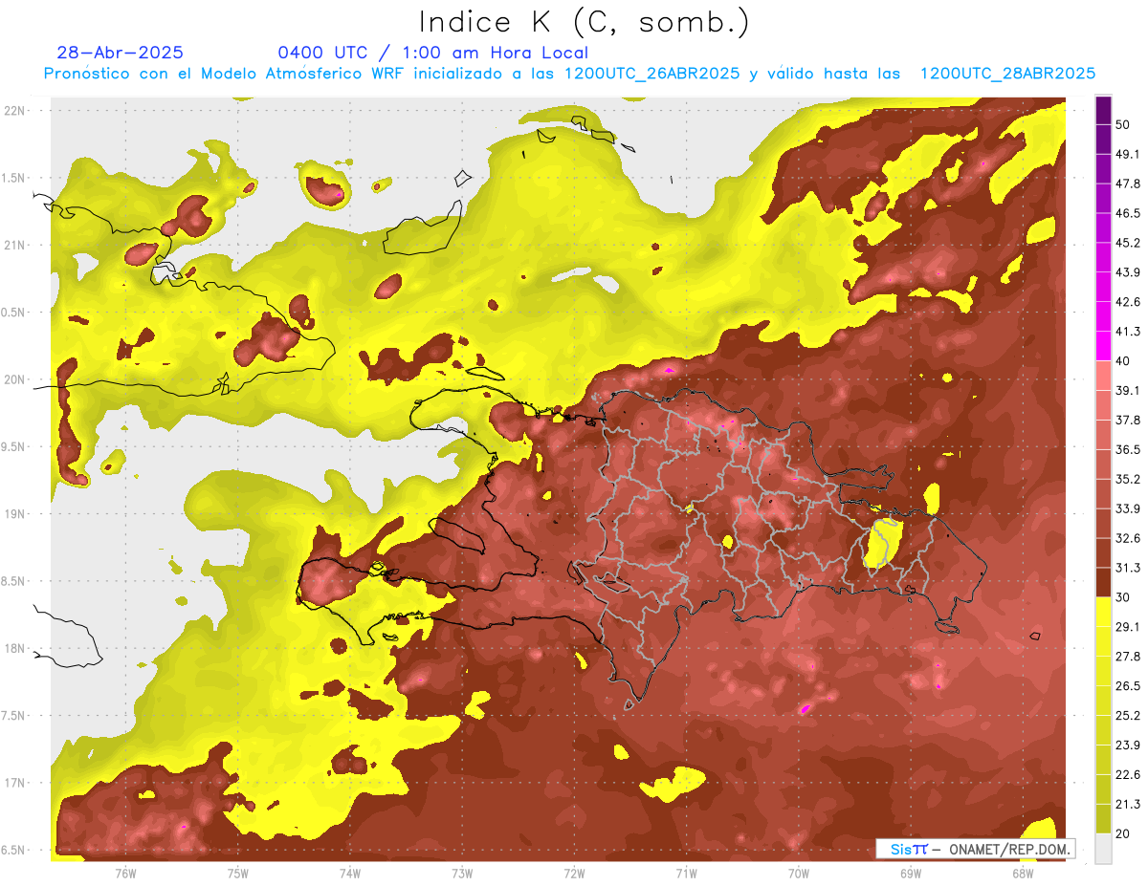Click the '17N' latitude label
Screen dimensions: 1148x886
[x=13, y=783]
